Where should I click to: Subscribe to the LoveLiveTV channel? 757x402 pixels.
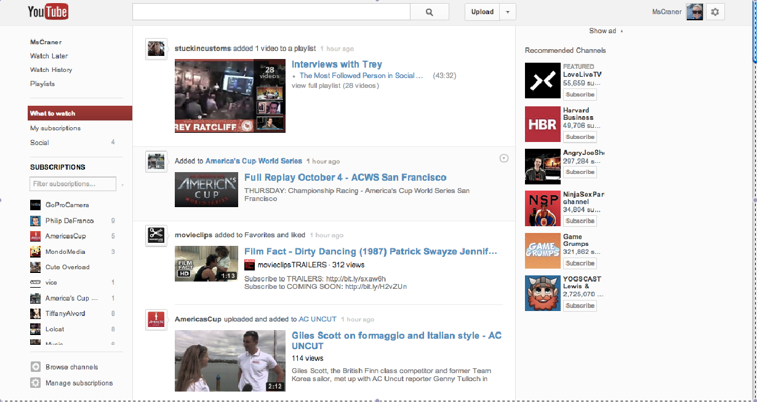(579, 94)
